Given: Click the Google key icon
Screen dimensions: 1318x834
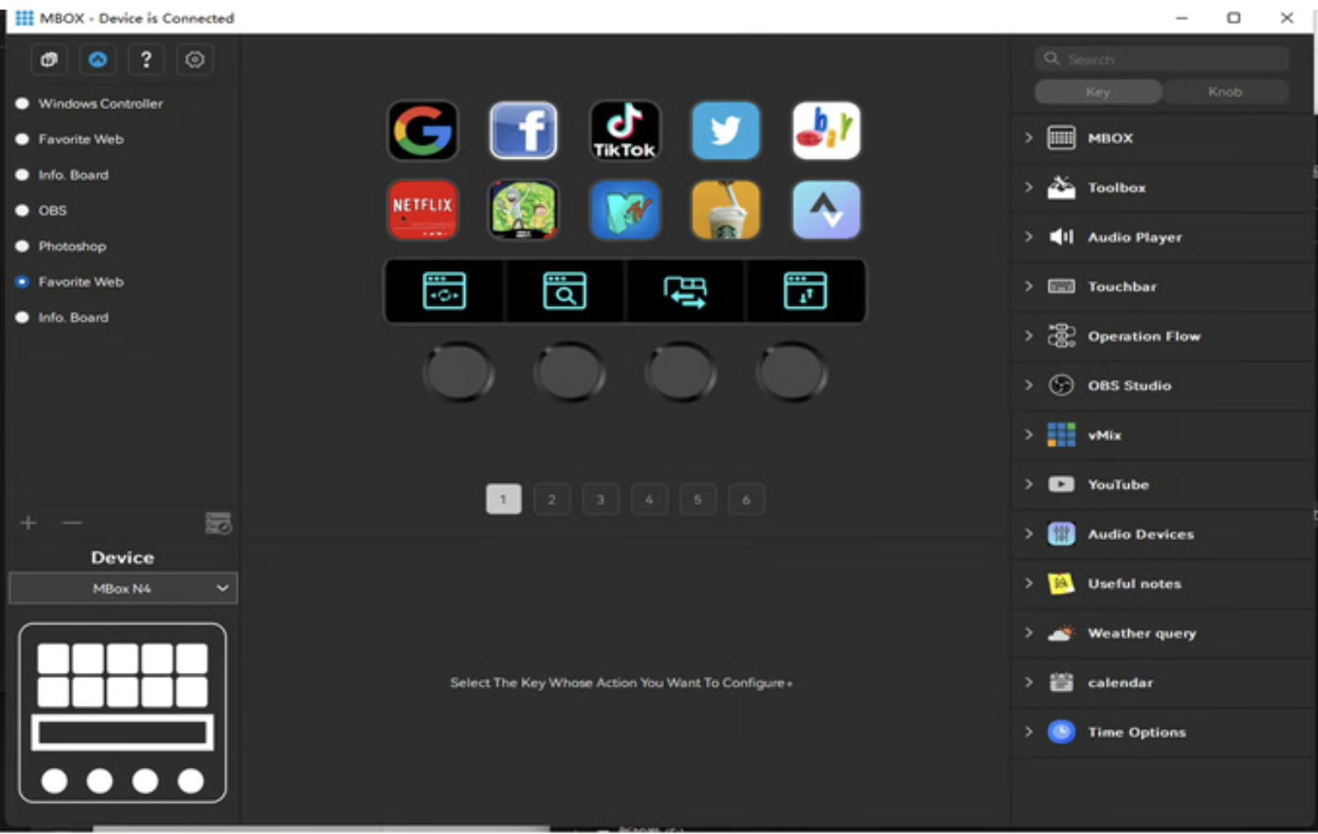Looking at the screenshot, I should click(x=422, y=131).
